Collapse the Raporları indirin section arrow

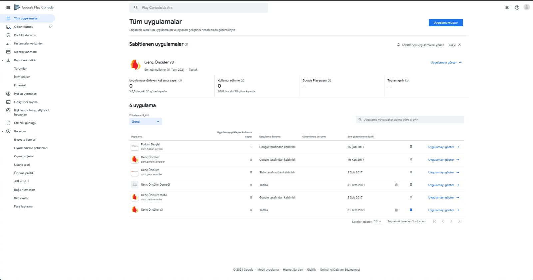coord(3,60)
